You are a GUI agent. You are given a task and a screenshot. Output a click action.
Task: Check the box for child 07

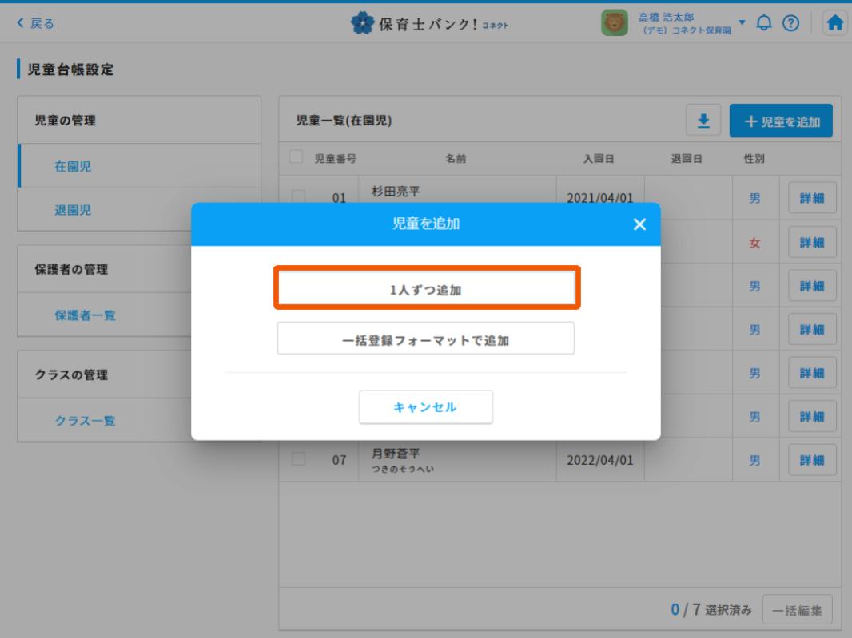pos(298,459)
